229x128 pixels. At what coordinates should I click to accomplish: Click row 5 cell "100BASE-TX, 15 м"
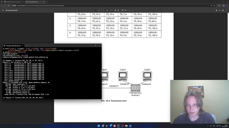pyautogui.click(x=125, y=27)
